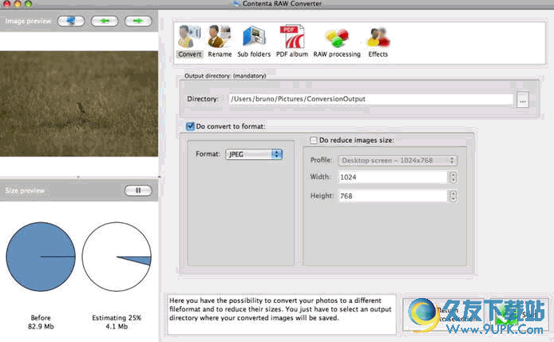Show previous image with left green arrow
This screenshot has height=342, width=554.
click(x=105, y=21)
